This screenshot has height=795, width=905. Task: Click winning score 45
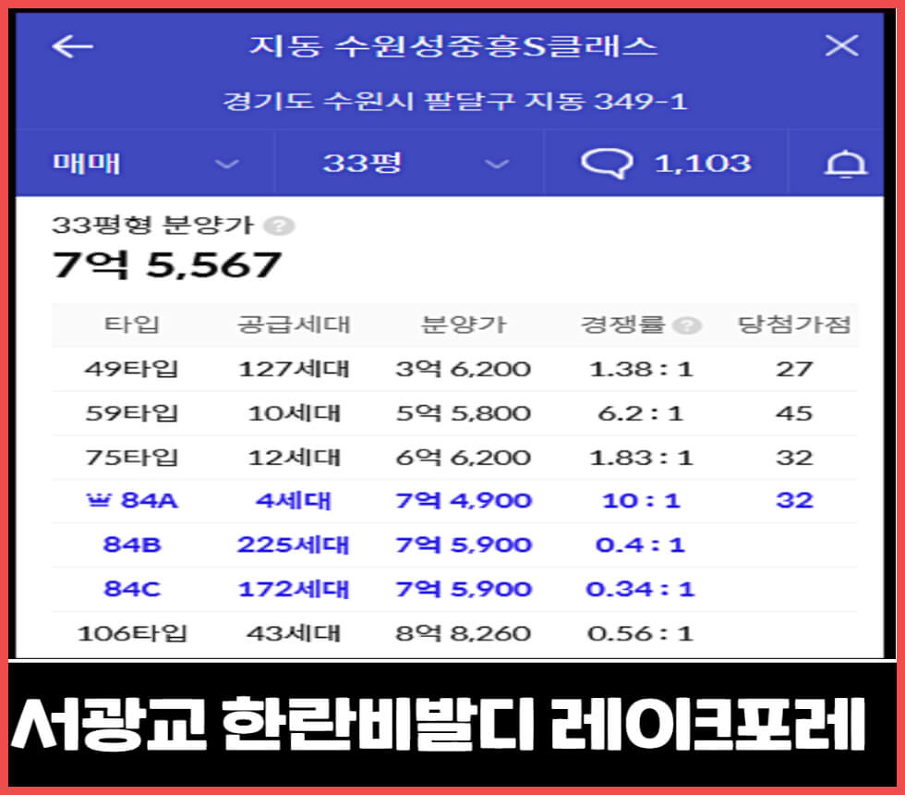794,413
